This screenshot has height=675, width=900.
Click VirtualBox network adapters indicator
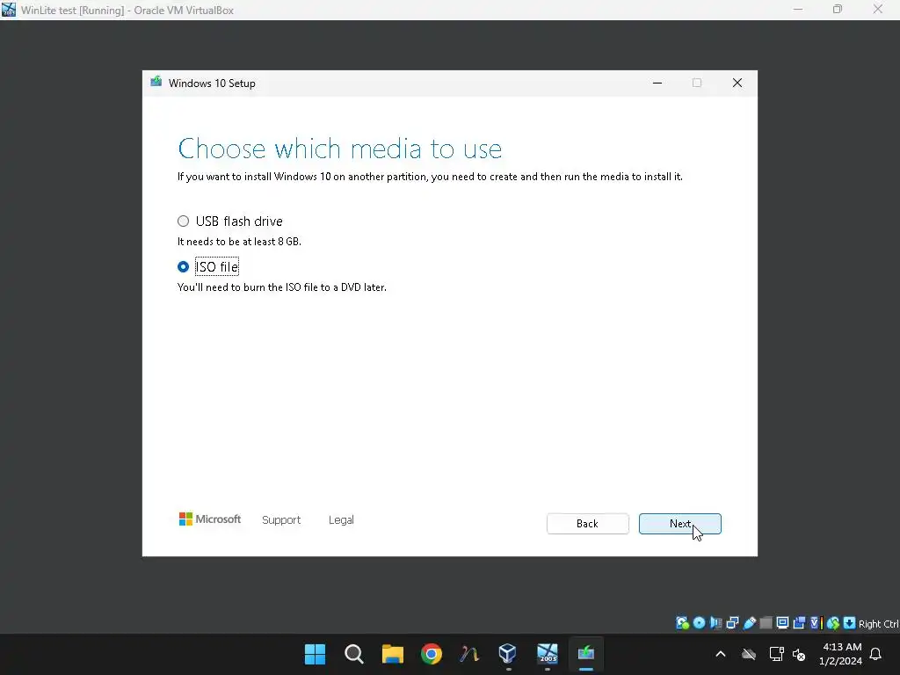coord(732,623)
